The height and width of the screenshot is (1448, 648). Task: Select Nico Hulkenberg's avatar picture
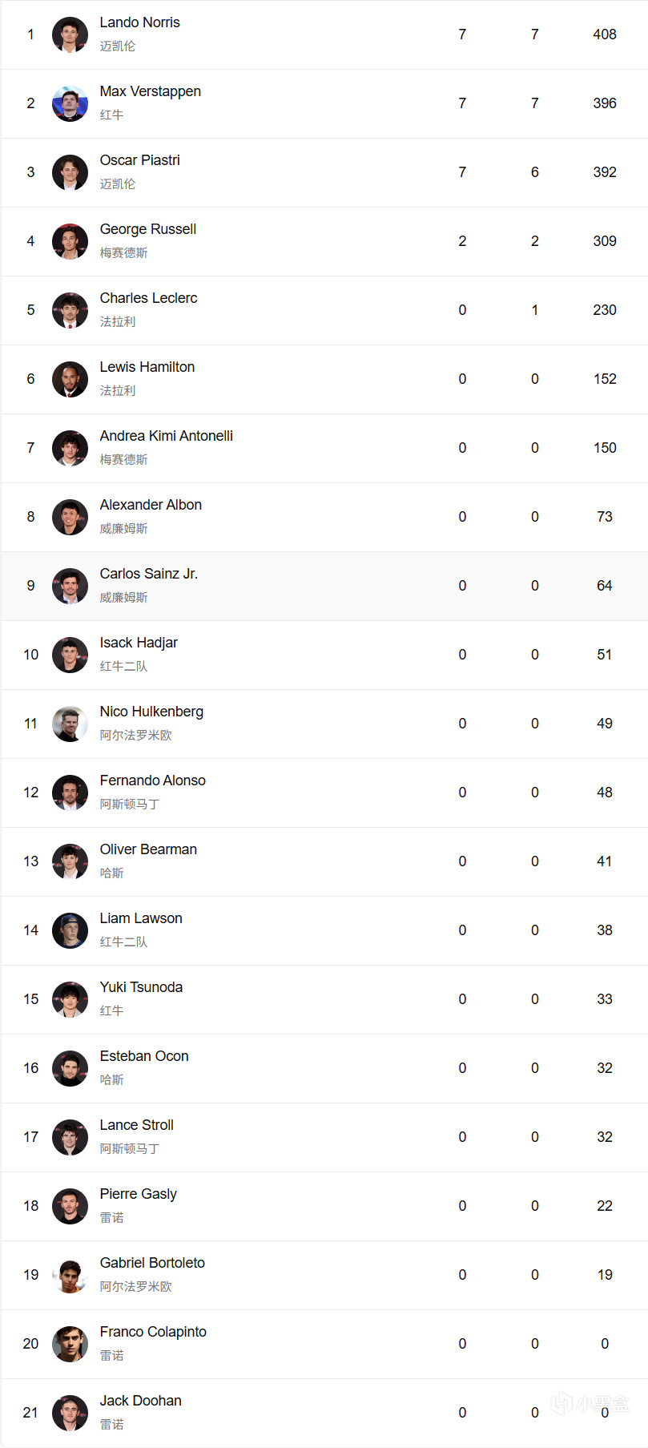click(x=70, y=724)
